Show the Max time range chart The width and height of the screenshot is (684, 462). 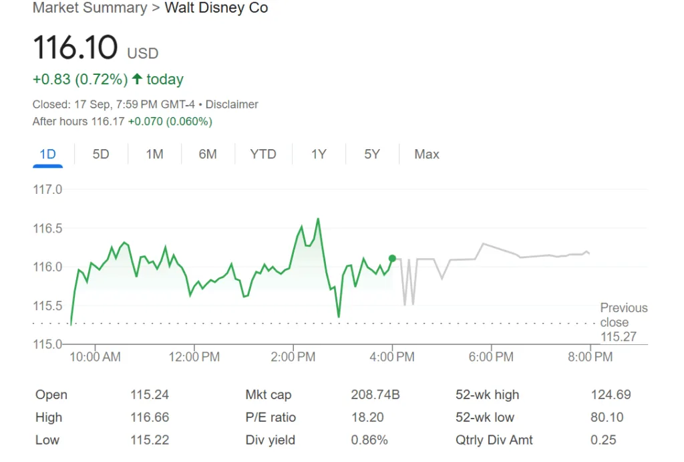click(426, 154)
